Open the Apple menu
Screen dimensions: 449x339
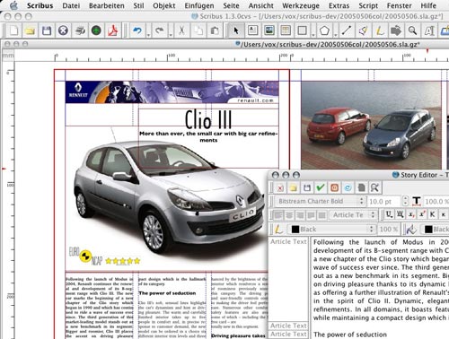tap(14, 5)
